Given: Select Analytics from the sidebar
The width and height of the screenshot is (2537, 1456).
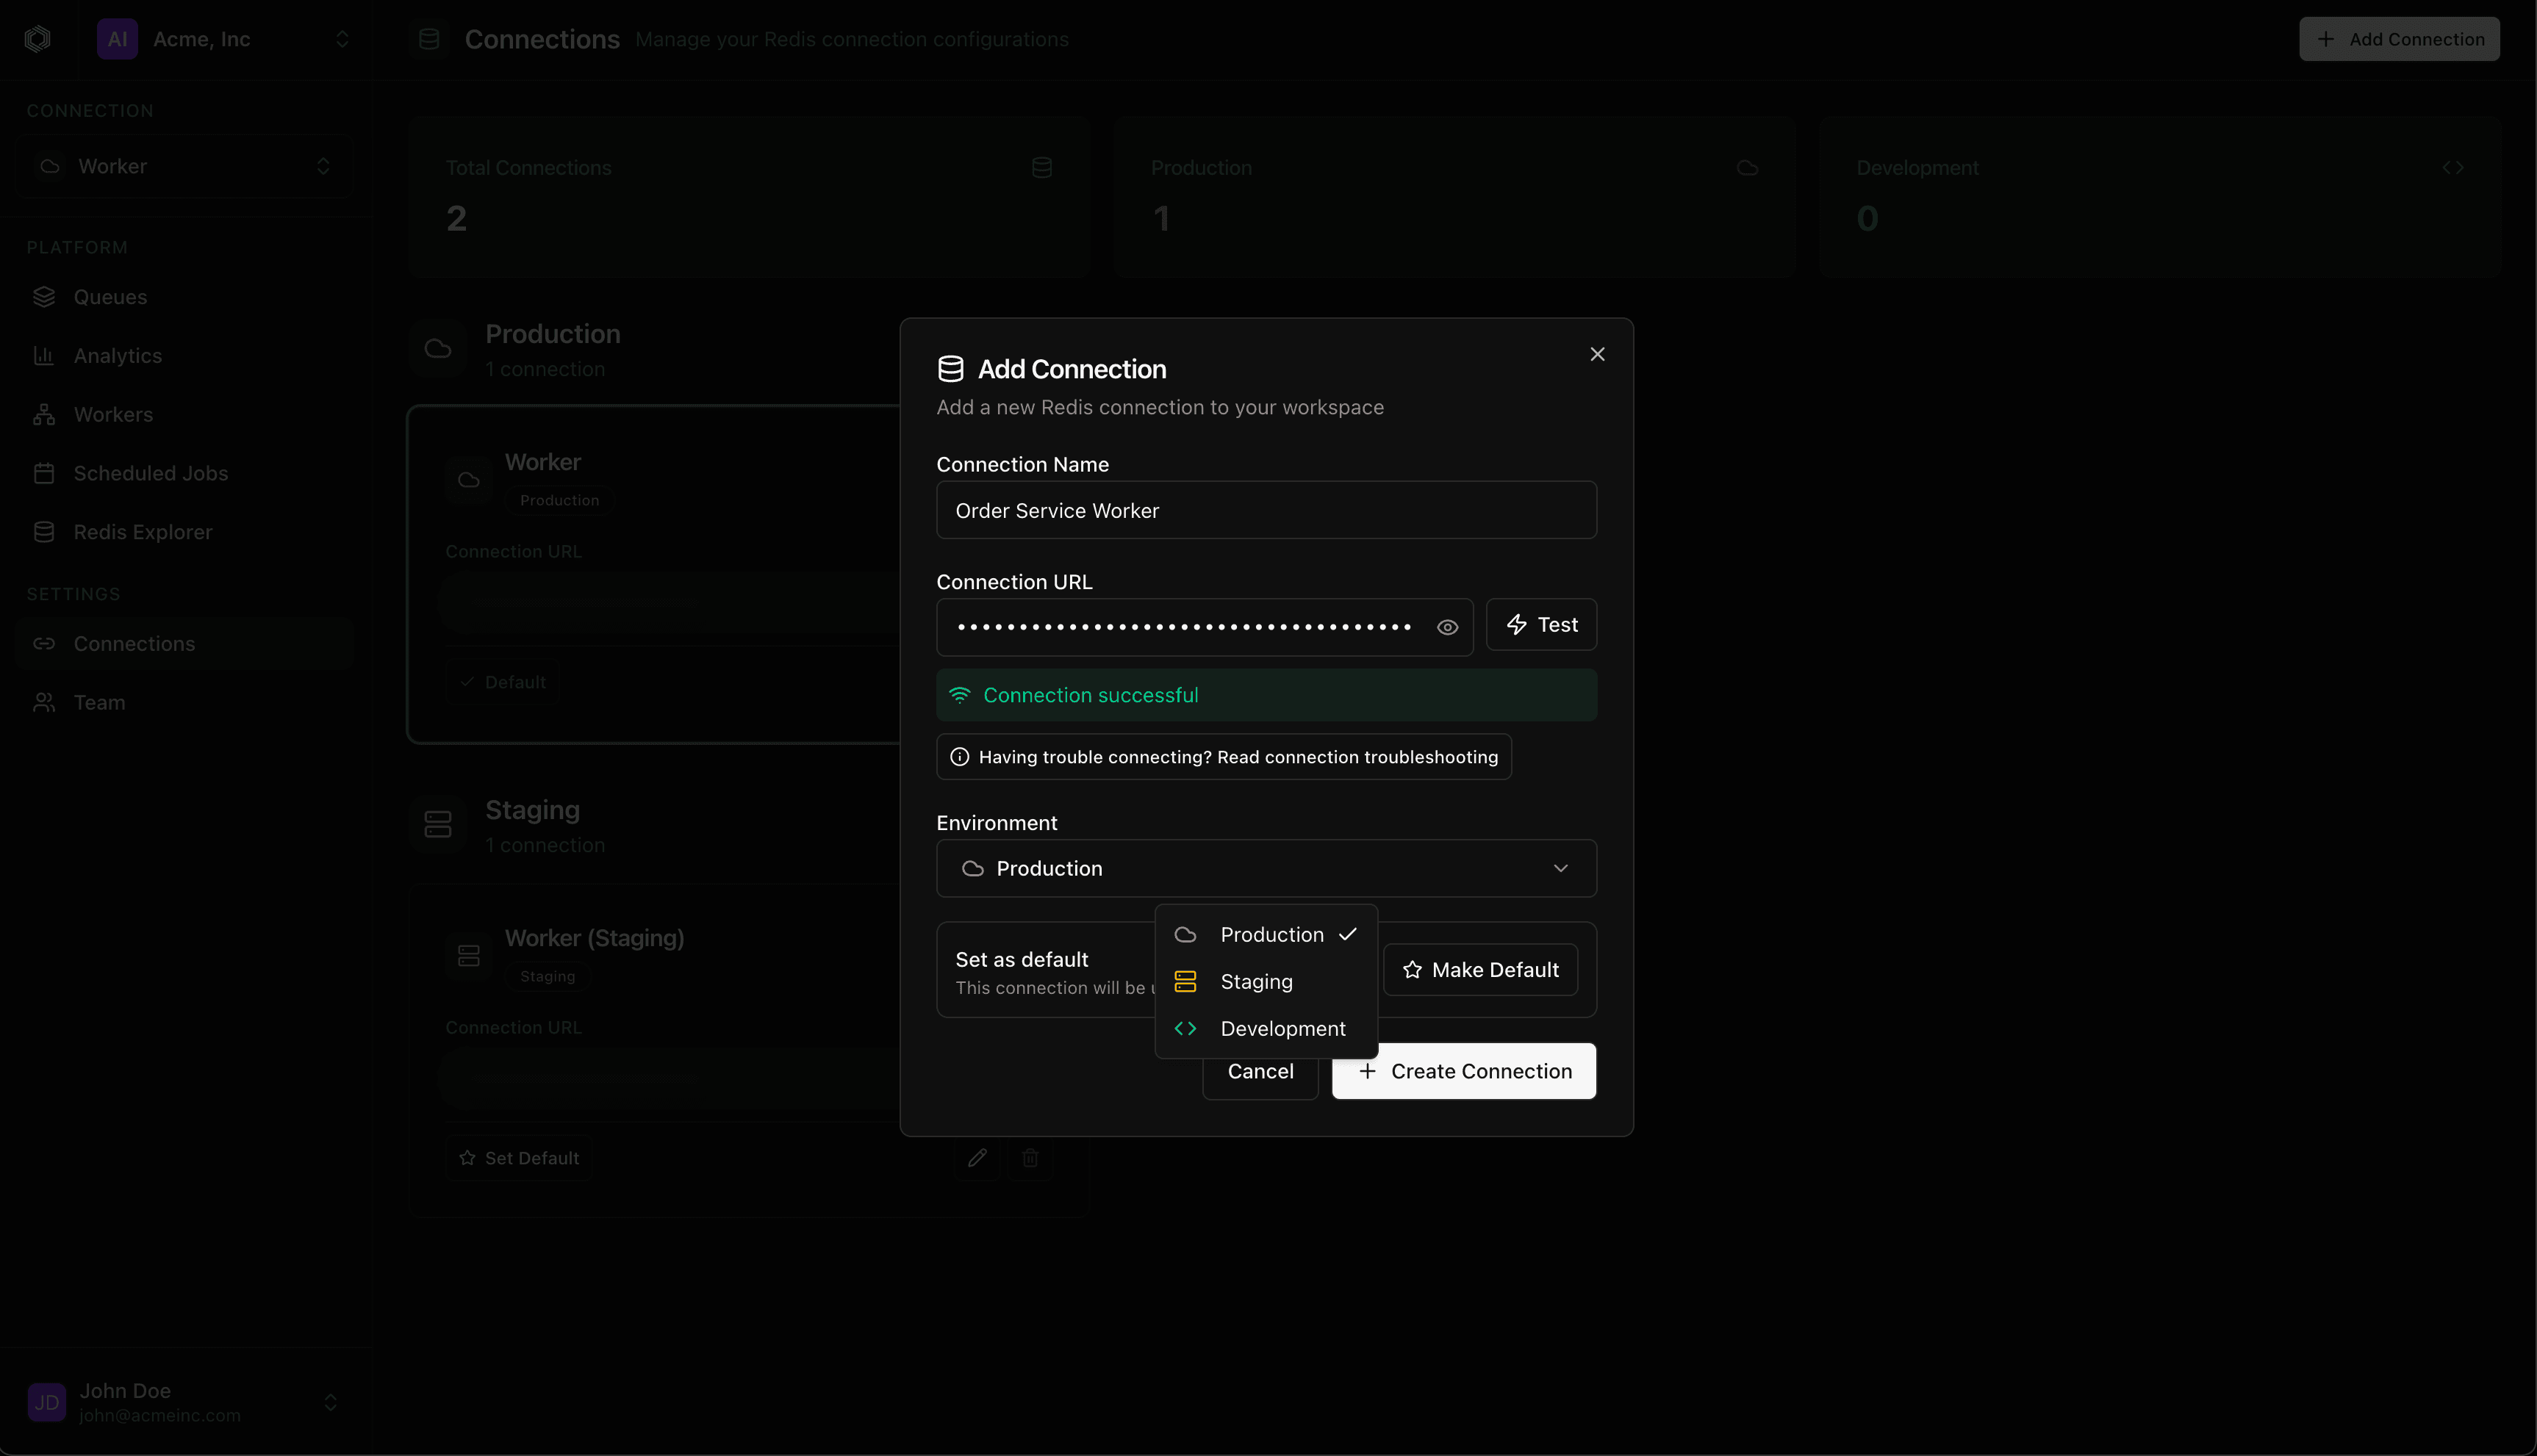Looking at the screenshot, I should pyautogui.click(x=117, y=355).
